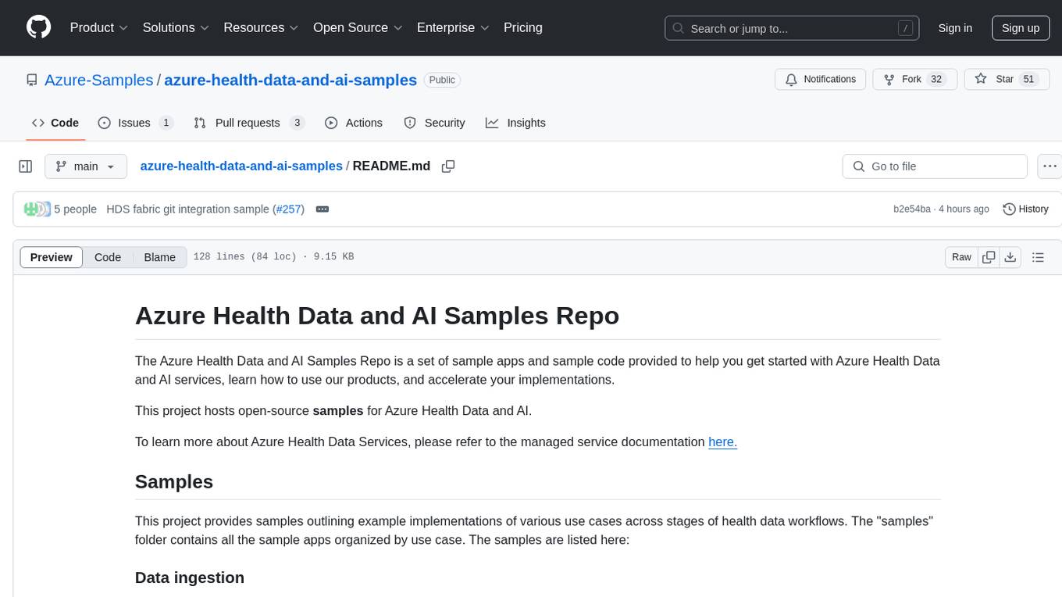
Task: Open the main branch selector dropdown
Action: pyautogui.click(x=86, y=166)
